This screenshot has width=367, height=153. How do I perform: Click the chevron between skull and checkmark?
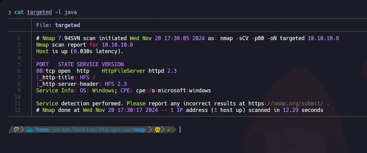[163, 130]
